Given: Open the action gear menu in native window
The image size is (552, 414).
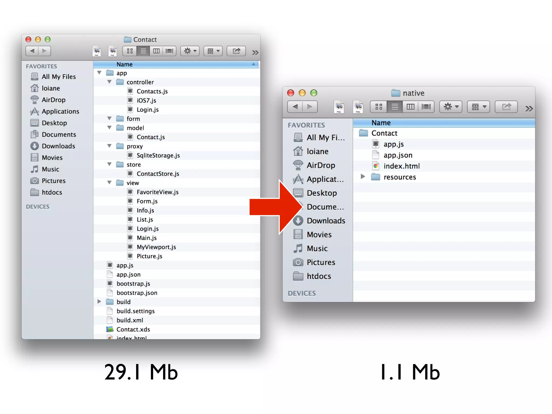Looking at the screenshot, I should (x=451, y=107).
